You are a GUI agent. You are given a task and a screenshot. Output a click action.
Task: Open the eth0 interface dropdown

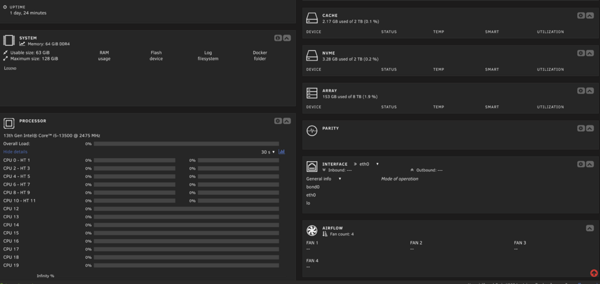[x=369, y=164]
